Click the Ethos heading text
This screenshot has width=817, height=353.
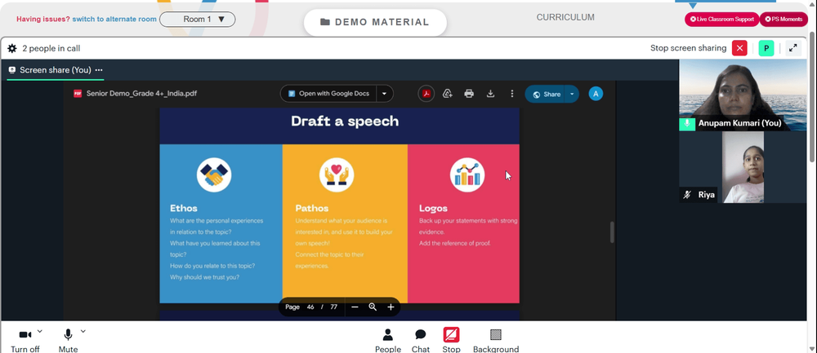pos(183,208)
